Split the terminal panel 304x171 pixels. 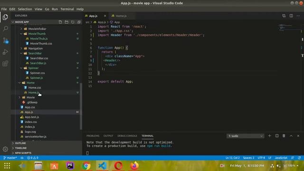277,136
